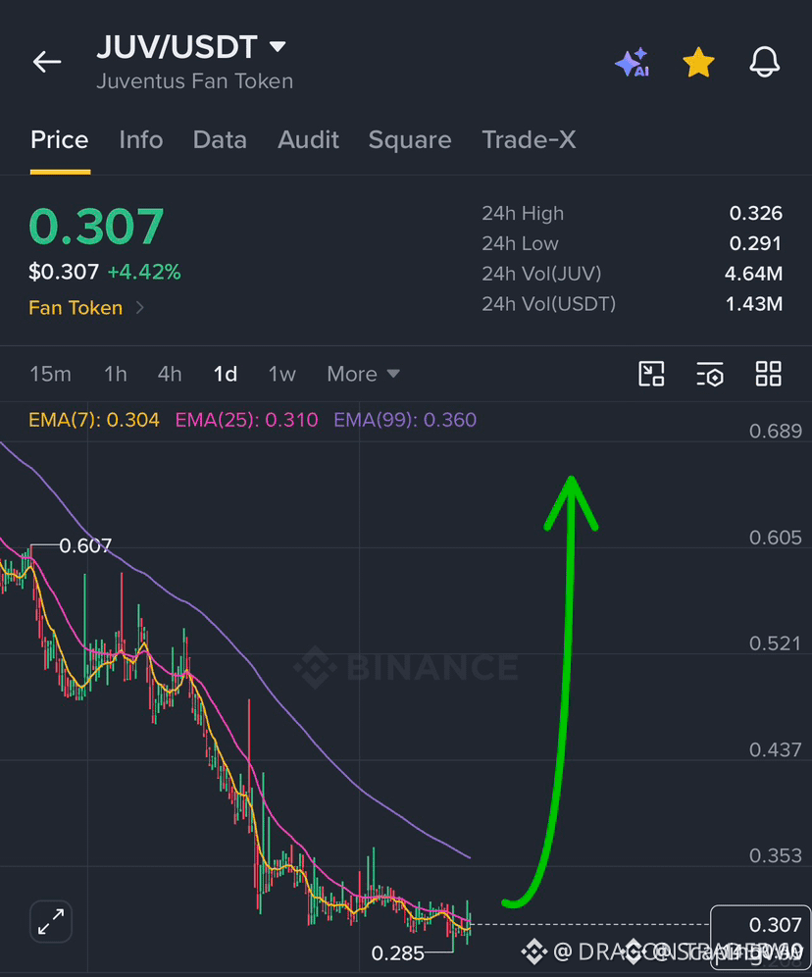The image size is (812, 977).
Task: Open chart indicator settings icon
Action: [710, 374]
